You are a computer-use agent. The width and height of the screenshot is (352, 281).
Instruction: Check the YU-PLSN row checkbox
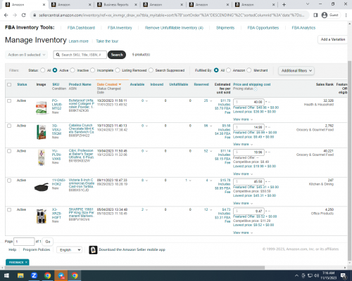pyautogui.click(x=9, y=151)
